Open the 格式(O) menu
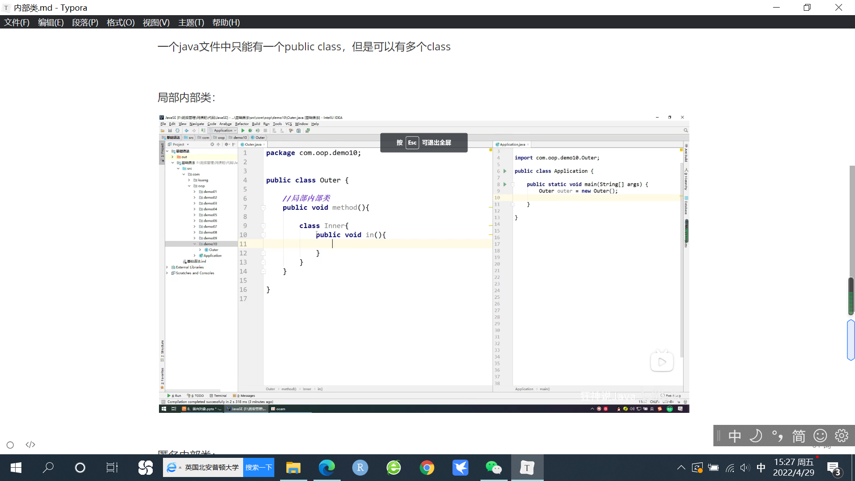Viewport: 855px width, 481px height. [x=120, y=22]
